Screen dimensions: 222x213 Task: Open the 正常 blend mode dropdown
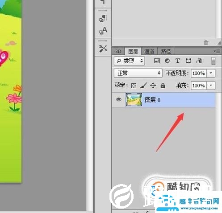coord(138,73)
